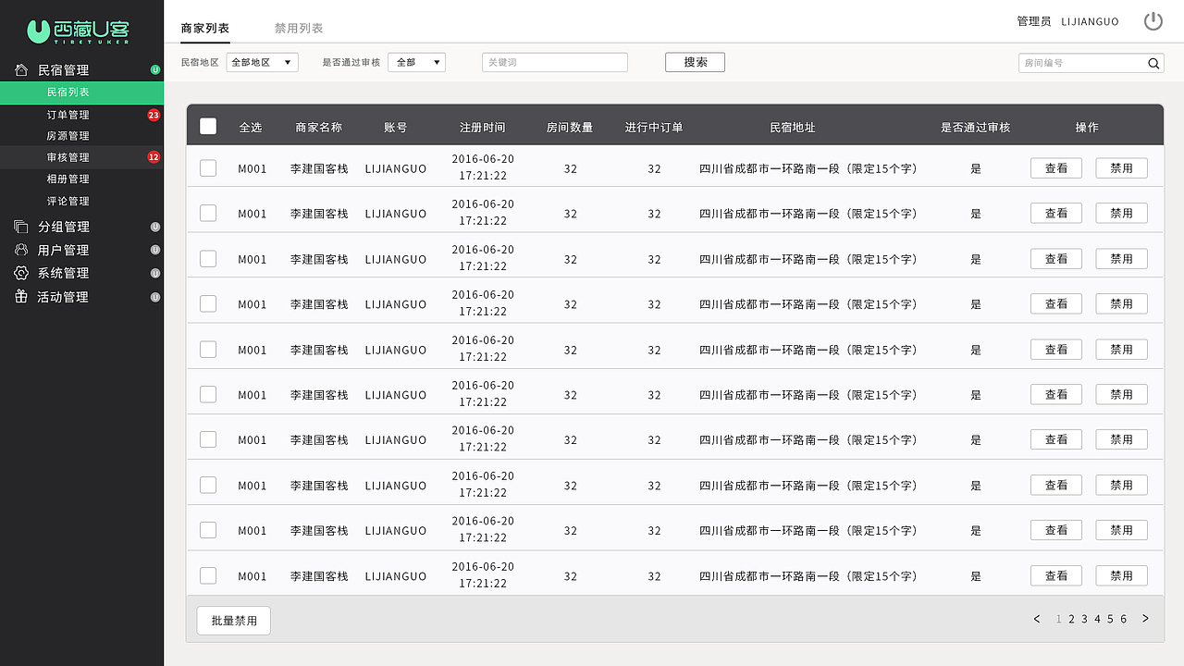Click the 关键词 keyword input field
The width and height of the screenshot is (1184, 666).
pyautogui.click(x=554, y=62)
